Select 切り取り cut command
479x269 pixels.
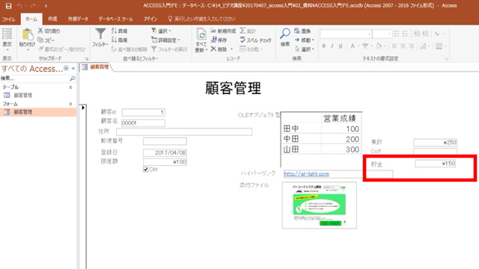pyautogui.click(x=49, y=31)
